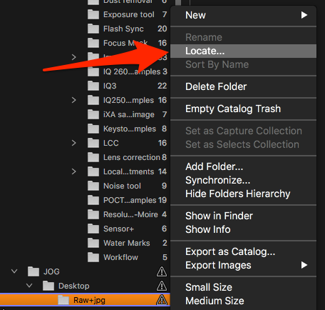Click the warning icon on Raw+jpg row
The width and height of the screenshot is (325, 310).
(x=162, y=300)
